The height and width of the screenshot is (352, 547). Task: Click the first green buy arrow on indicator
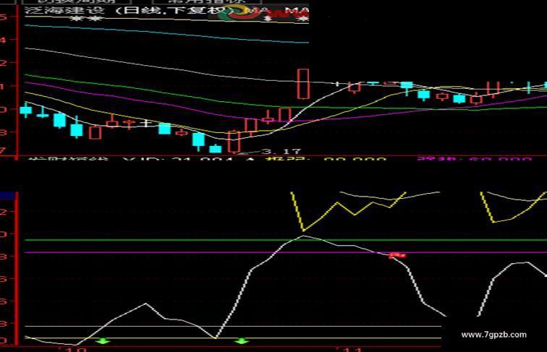(103, 341)
